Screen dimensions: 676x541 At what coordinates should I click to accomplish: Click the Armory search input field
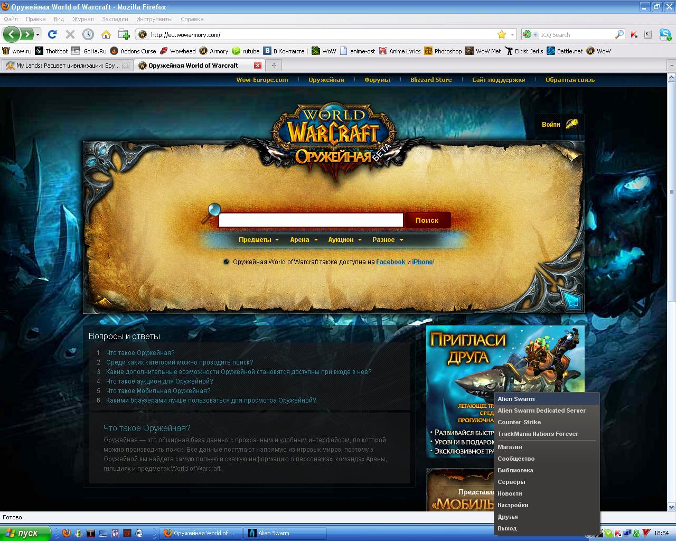click(311, 220)
